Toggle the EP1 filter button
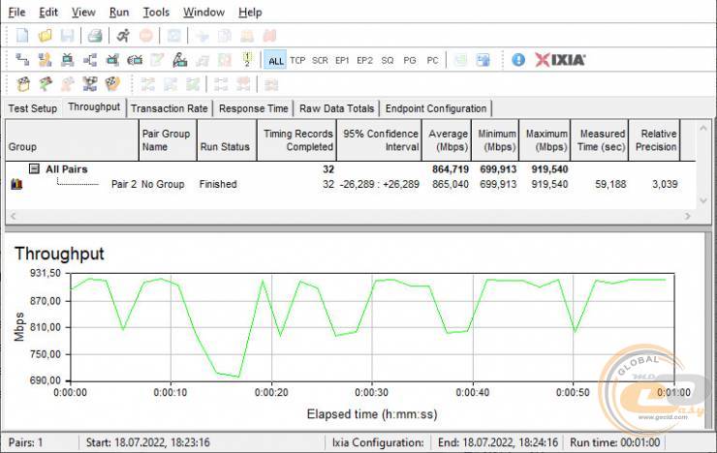The image size is (717, 453). (x=342, y=60)
